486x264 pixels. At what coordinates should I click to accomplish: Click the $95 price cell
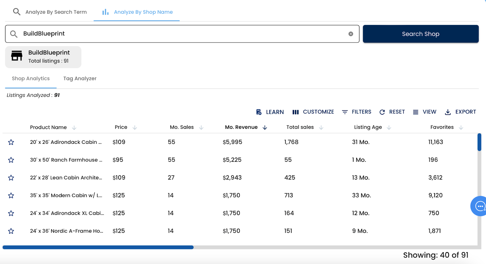(118, 160)
